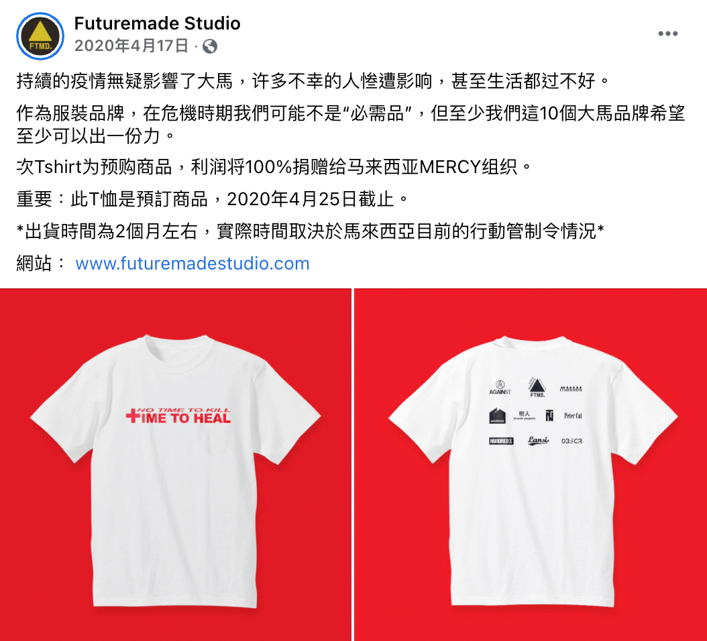Screen dimensions: 707x641
Task: Click the Masses logo on the shirt
Action: (571, 389)
